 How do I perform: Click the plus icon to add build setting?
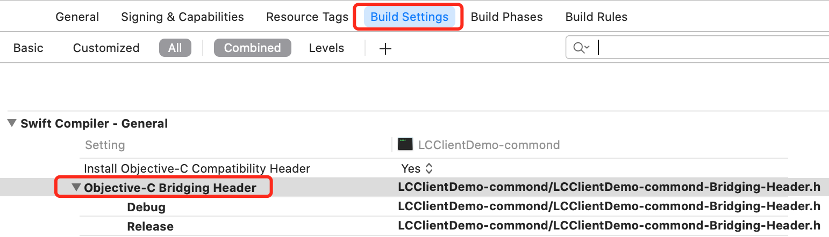point(385,49)
